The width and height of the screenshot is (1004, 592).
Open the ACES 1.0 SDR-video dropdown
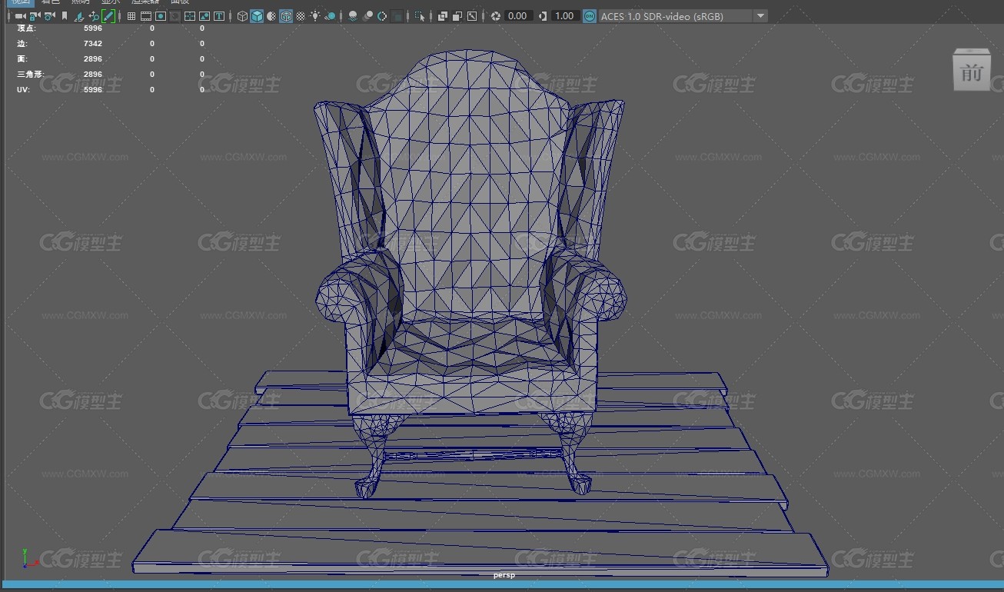(x=683, y=15)
